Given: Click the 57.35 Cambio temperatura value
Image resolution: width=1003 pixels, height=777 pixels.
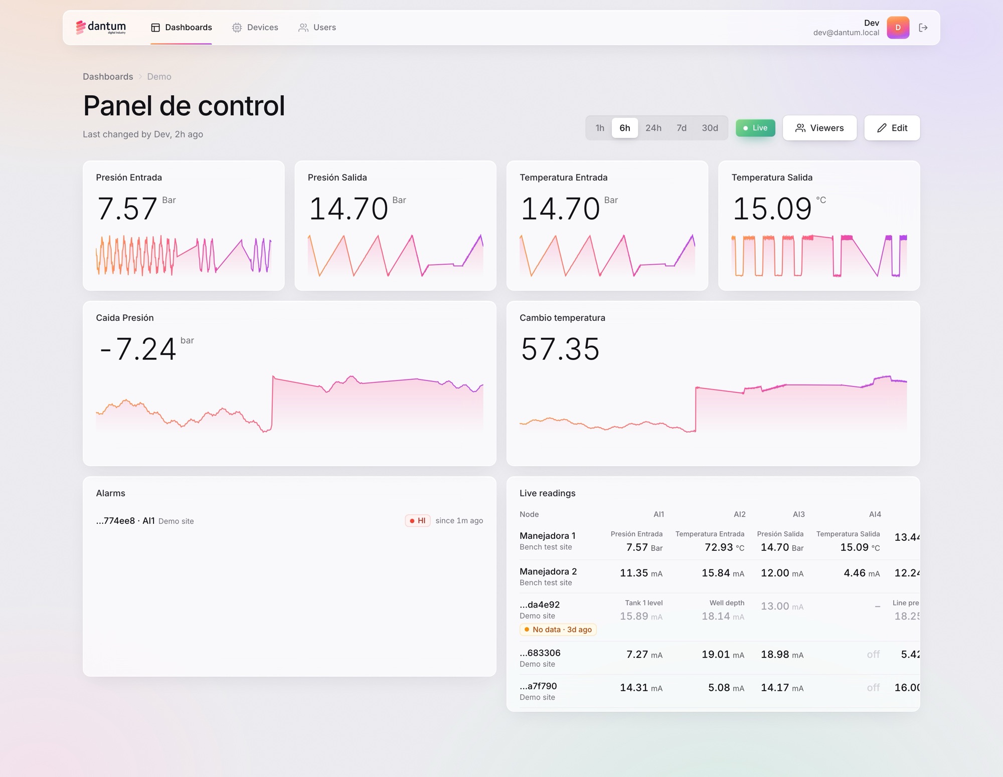Looking at the screenshot, I should tap(560, 349).
